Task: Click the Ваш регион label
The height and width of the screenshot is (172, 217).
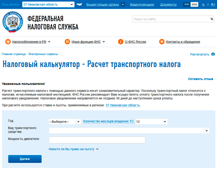Action: pyautogui.click(x=10, y=5)
